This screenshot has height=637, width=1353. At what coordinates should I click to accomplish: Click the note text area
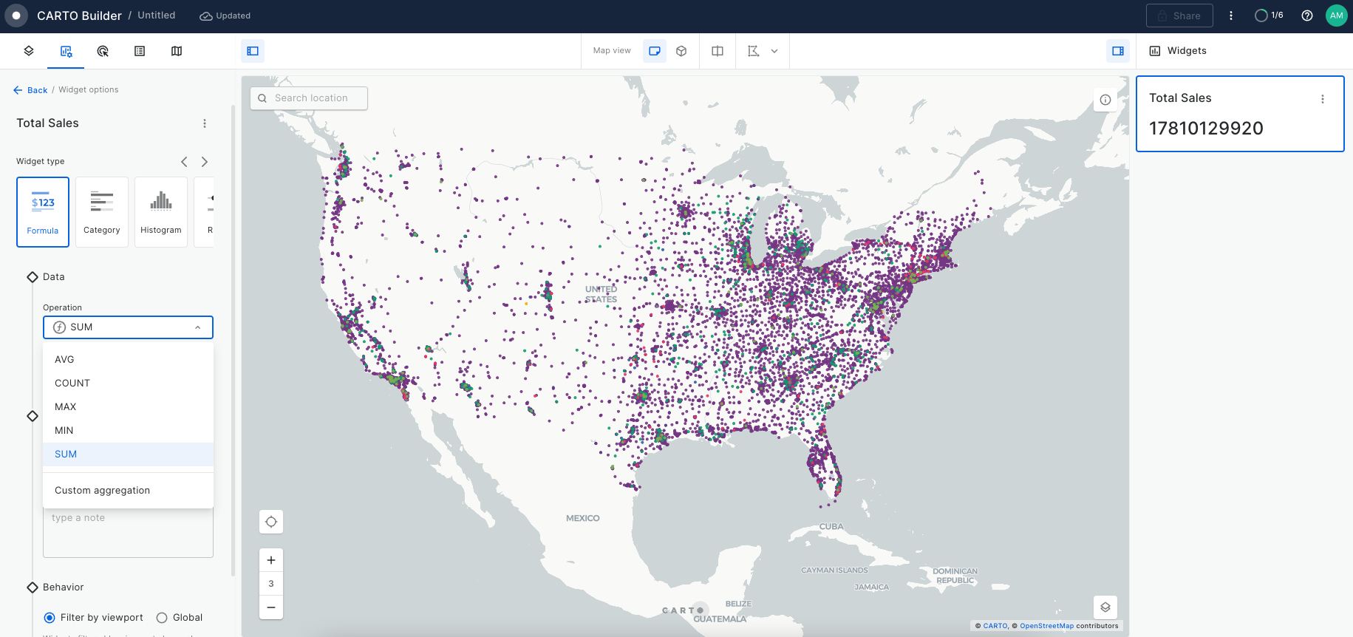click(128, 533)
